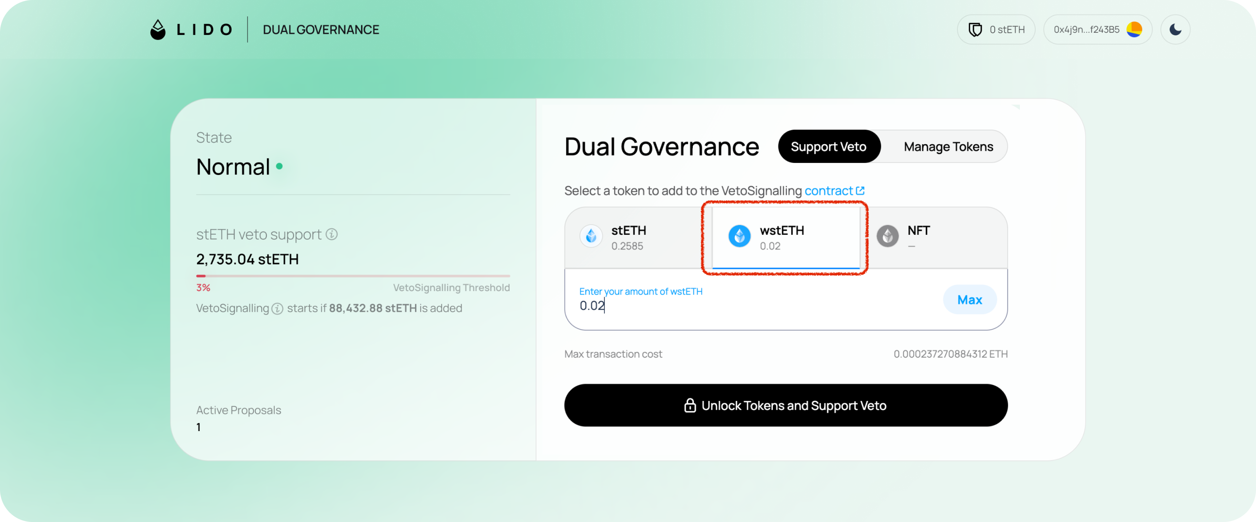This screenshot has height=522, width=1256.
Task: Switch to the Support Veto tab
Action: tap(829, 147)
